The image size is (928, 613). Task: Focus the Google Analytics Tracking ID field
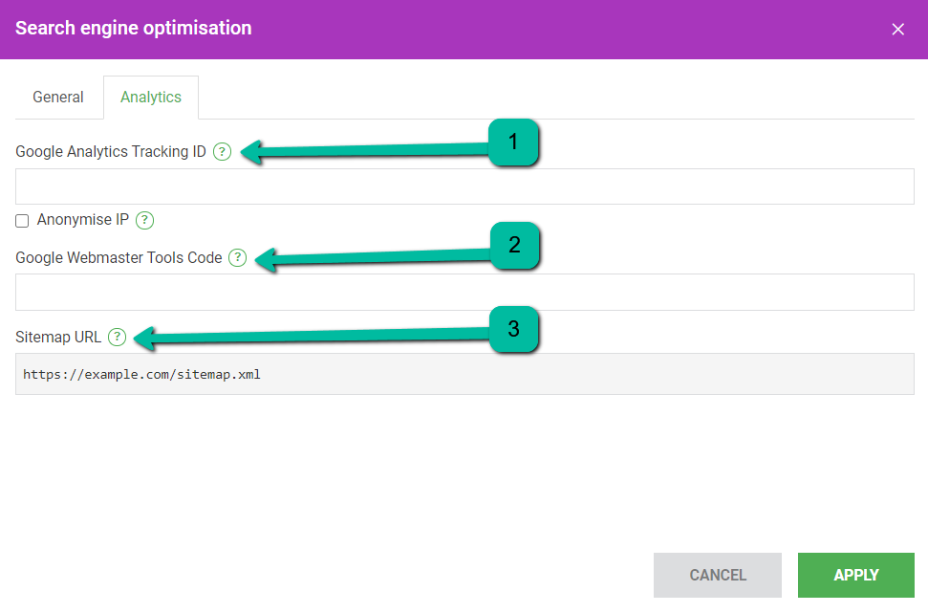(x=464, y=186)
